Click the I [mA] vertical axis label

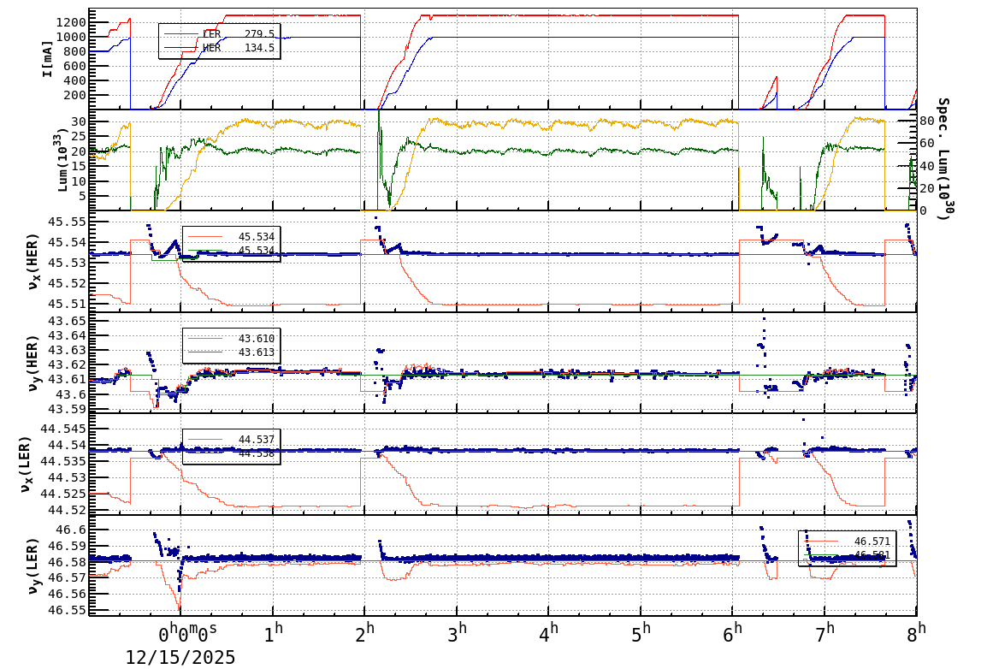[47, 56]
